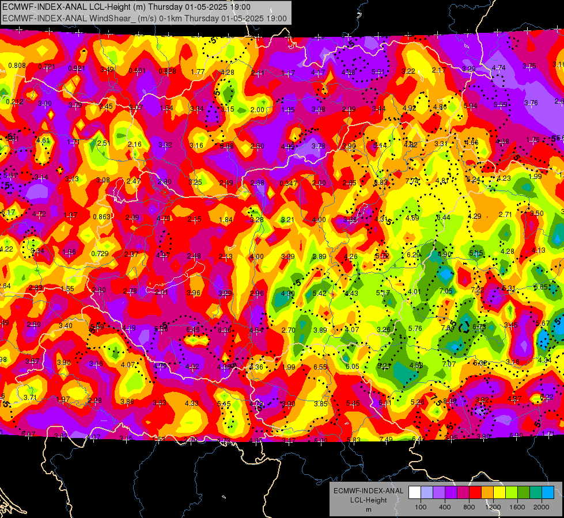Image resolution: width=564 pixels, height=518 pixels.
Task: Click the wind shear value 1.77
Action: pos(198,72)
